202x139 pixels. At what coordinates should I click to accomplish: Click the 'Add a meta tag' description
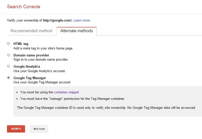[x=43, y=48]
